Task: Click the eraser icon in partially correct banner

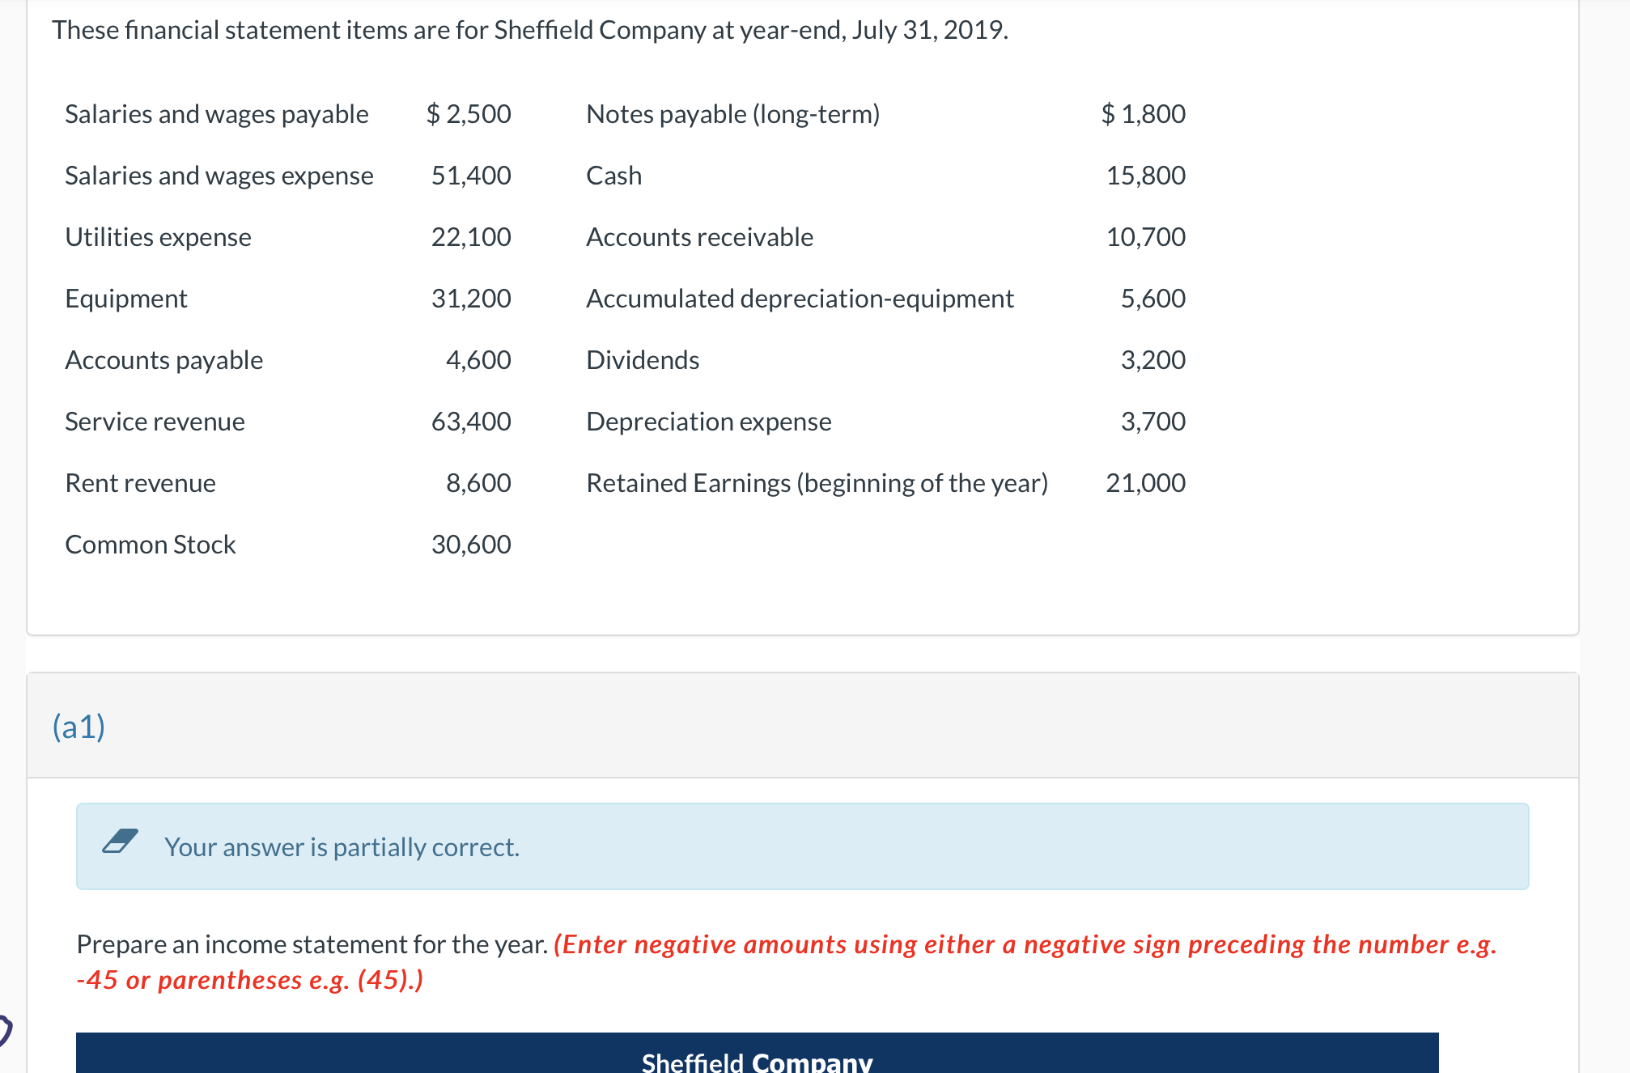Action: [120, 842]
